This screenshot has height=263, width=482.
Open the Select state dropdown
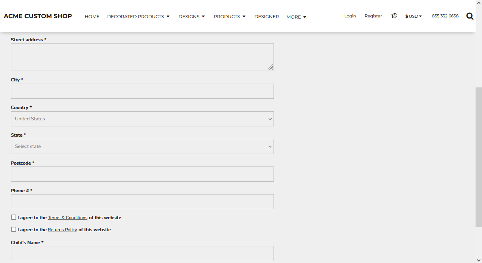(142, 146)
